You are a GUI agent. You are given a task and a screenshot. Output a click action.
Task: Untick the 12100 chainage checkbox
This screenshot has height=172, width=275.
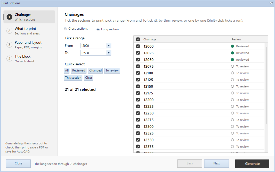click(138, 73)
